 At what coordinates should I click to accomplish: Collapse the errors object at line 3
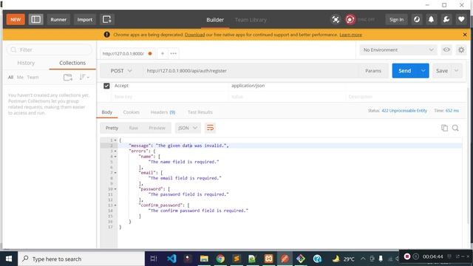pos(115,151)
